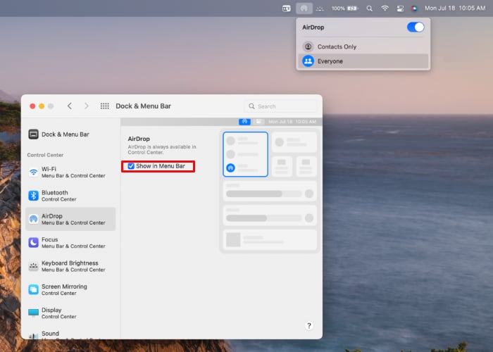The height and width of the screenshot is (352, 493).
Task: Open Wi-Fi settings in sidebar
Action: pos(70,172)
